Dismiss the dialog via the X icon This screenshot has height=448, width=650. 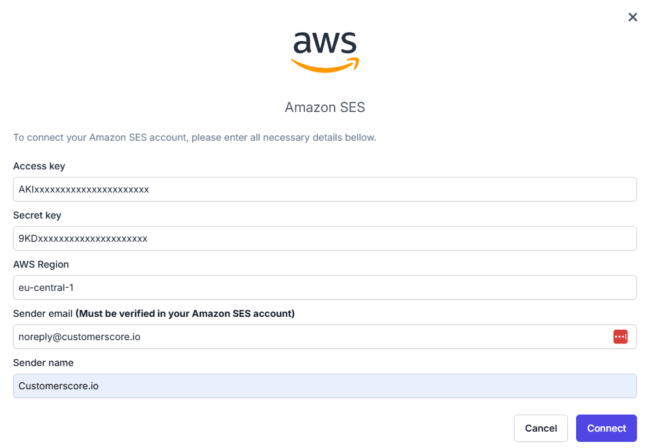pos(633,17)
